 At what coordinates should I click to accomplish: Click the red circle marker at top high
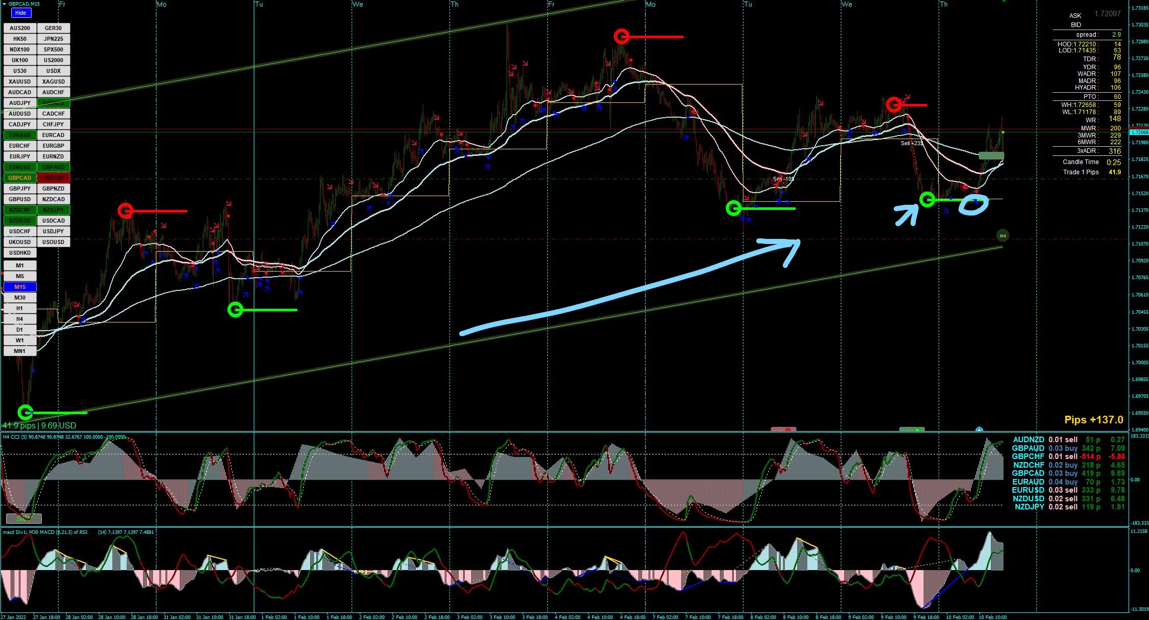621,36
